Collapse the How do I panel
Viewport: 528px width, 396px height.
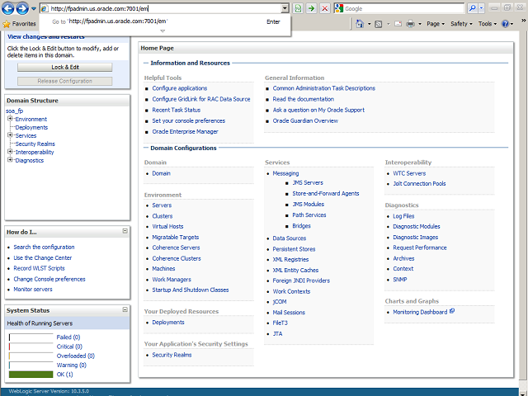point(125,232)
